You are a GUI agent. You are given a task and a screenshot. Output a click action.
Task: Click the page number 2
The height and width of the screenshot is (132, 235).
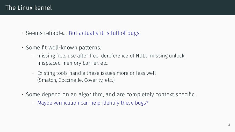229,124
